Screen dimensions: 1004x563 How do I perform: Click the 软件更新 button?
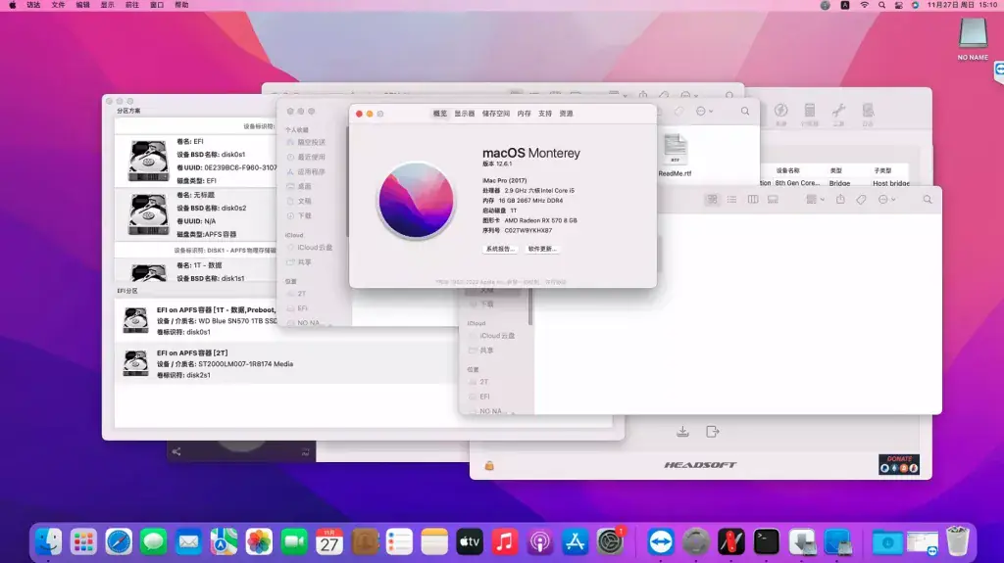click(x=541, y=249)
